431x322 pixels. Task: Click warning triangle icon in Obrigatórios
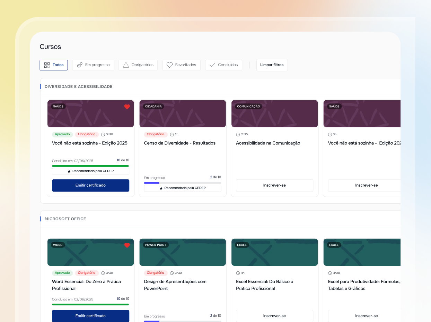coord(126,65)
